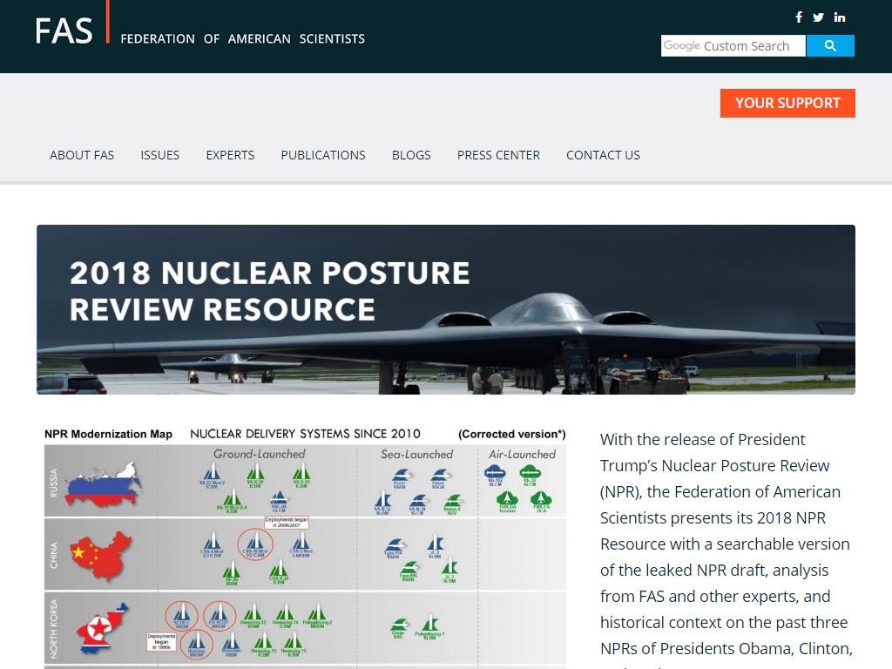Click 'Deployments began in 1990s' callout
Screen dimensions: 892x669
[x=161, y=642]
